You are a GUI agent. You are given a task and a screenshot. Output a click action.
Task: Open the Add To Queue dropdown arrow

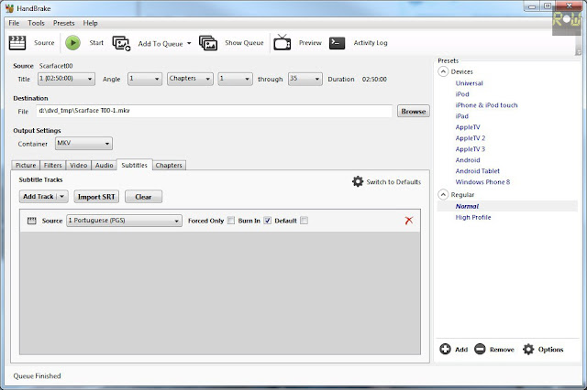[x=189, y=43]
